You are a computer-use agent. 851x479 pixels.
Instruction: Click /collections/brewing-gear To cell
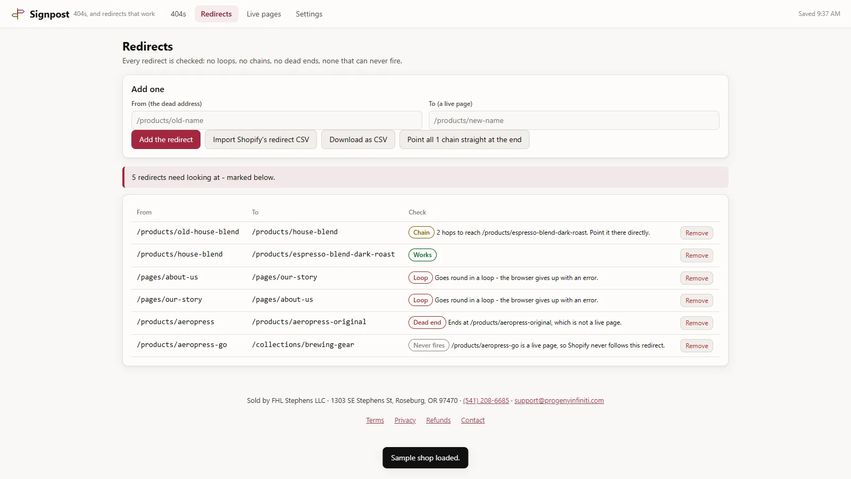303,345
